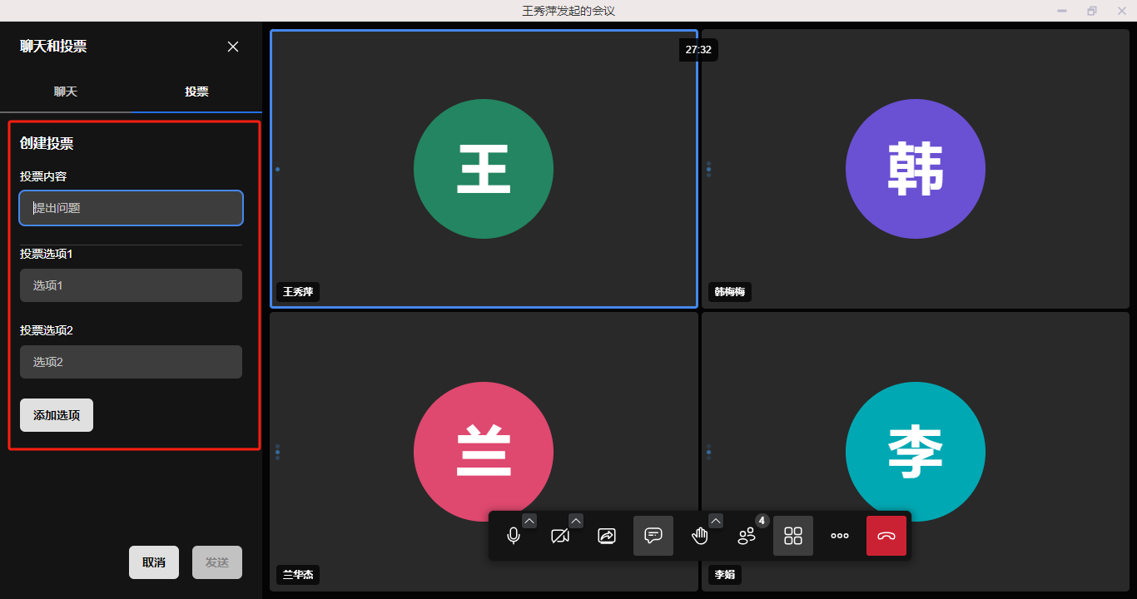Open more actions menu
Viewport: 1137px width, 599px height.
click(840, 536)
